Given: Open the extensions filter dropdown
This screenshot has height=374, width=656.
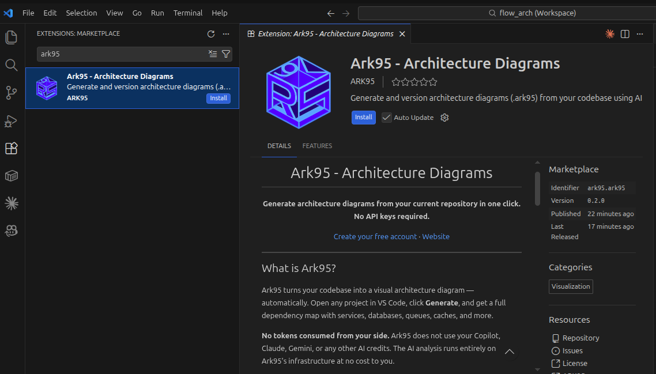Looking at the screenshot, I should click(226, 54).
